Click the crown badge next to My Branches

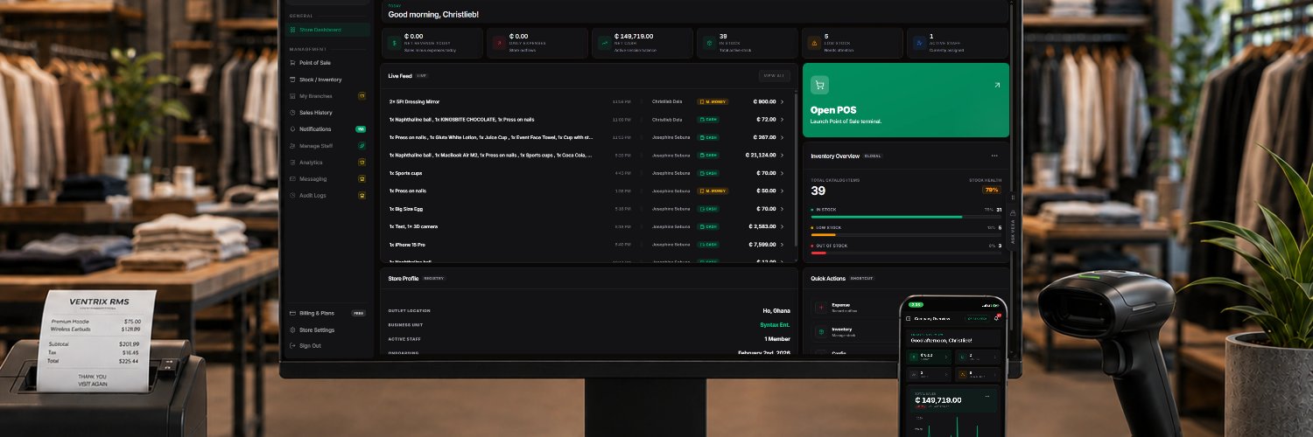[362, 96]
